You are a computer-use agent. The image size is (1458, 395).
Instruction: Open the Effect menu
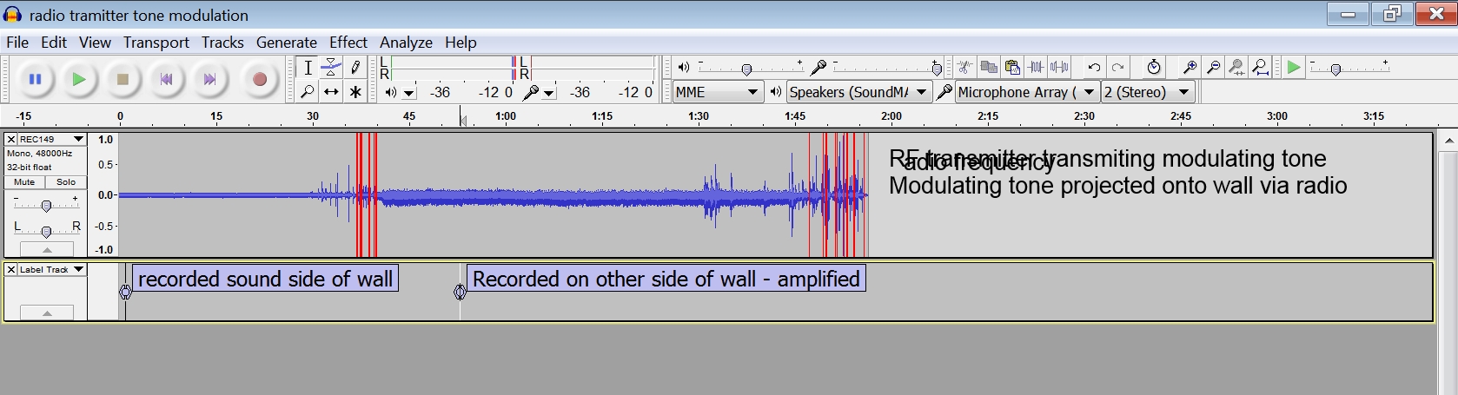tap(348, 43)
